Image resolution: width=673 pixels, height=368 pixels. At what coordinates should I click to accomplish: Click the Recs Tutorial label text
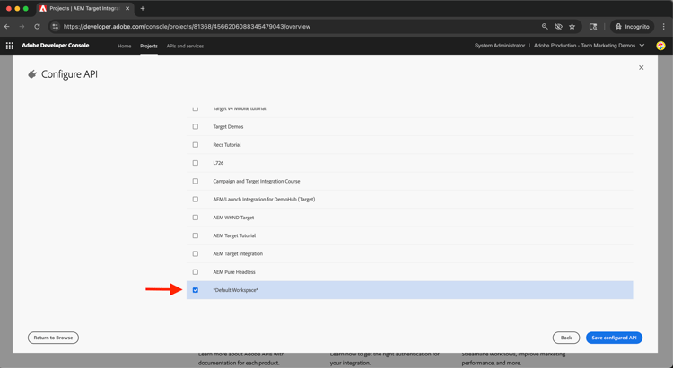[227, 145]
